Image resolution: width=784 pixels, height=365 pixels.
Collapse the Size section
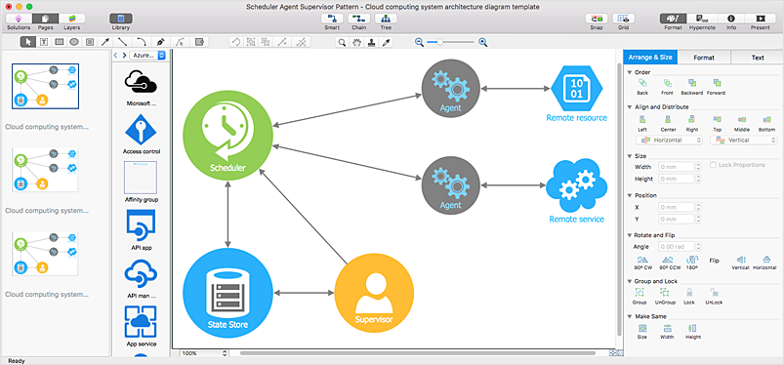(x=630, y=156)
